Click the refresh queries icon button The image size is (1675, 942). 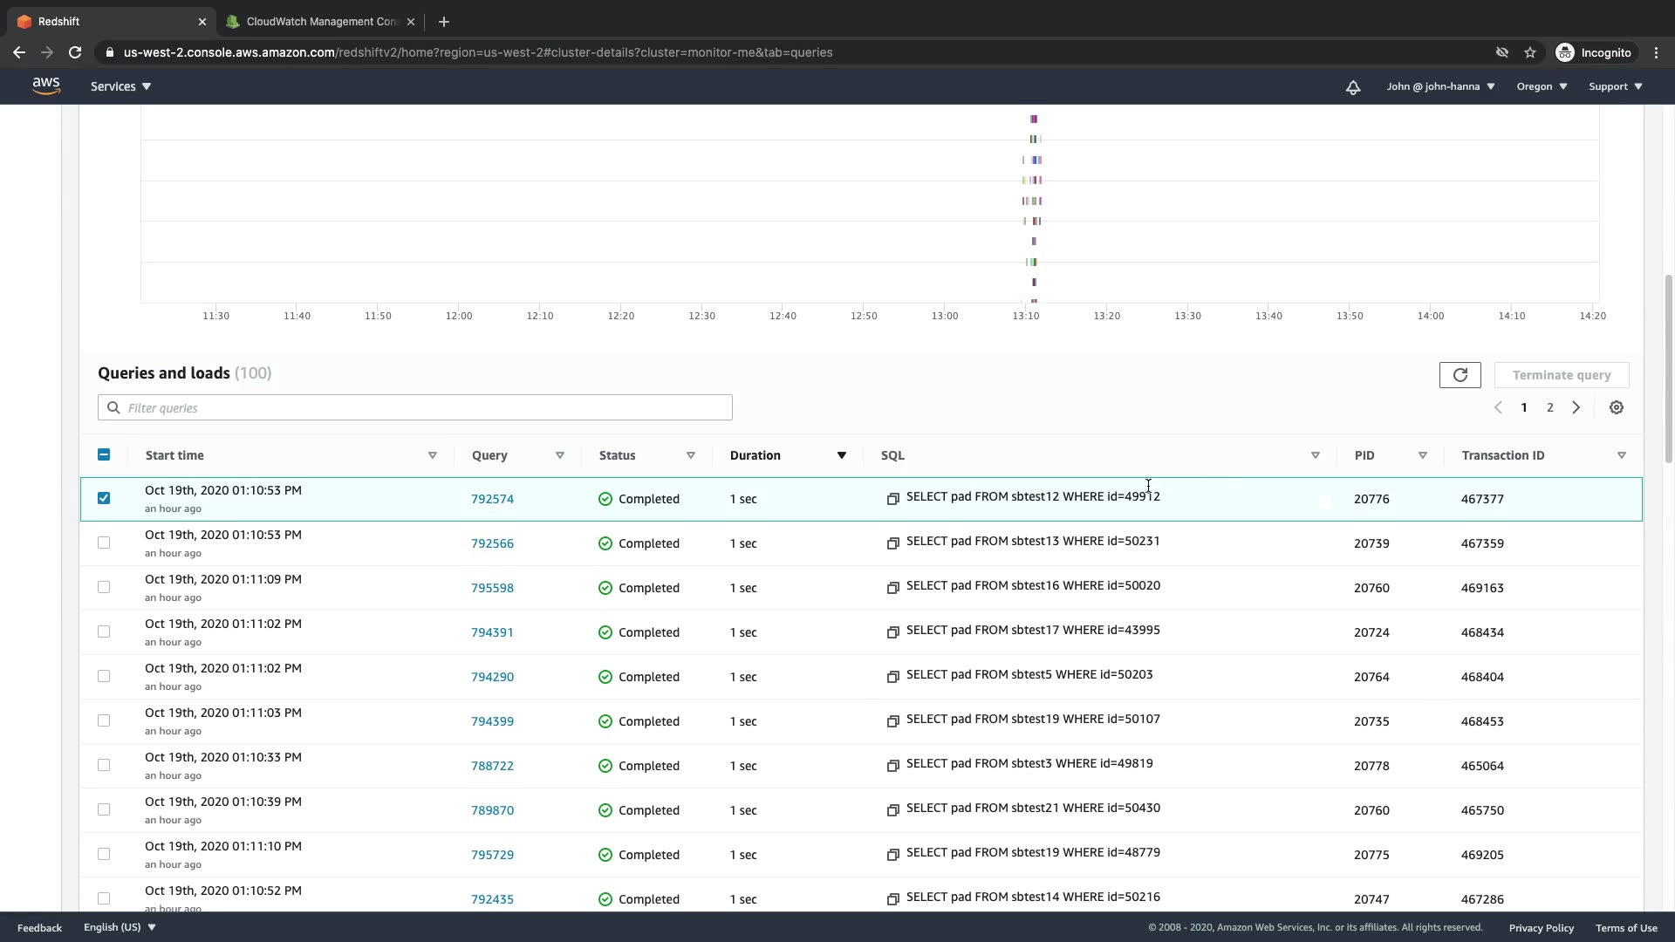pos(1460,375)
